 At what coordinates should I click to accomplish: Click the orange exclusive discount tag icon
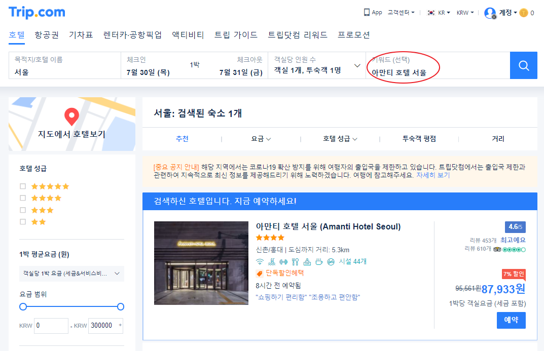259,274
